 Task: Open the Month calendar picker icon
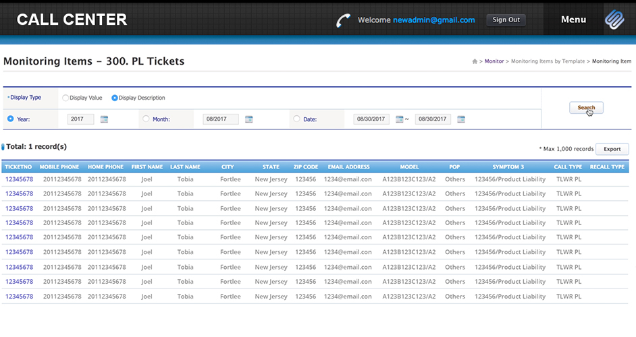[248, 119]
